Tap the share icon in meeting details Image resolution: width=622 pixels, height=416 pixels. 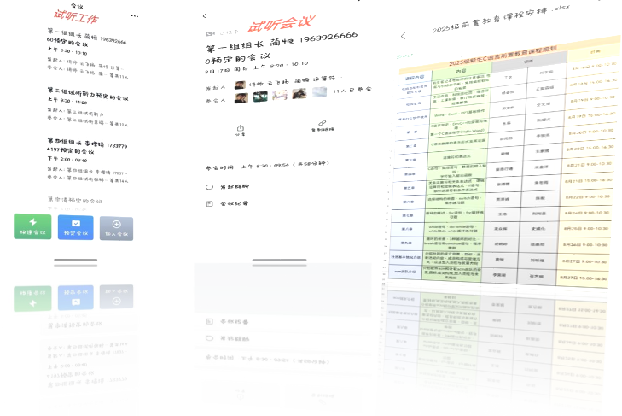click(x=241, y=130)
